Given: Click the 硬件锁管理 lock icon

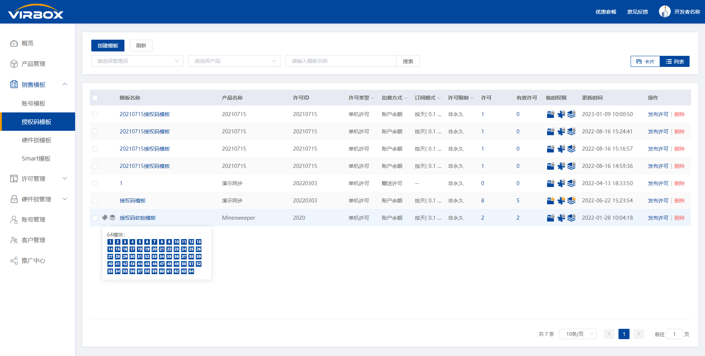Looking at the screenshot, I should pos(14,199).
